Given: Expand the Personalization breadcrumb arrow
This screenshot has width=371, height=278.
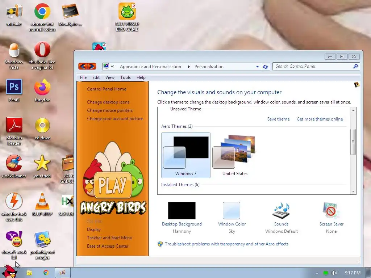Looking at the screenshot, I should tap(189, 67).
